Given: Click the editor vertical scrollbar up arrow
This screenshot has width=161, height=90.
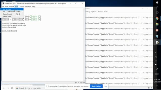Looking at the screenshot, I should 84,9.
